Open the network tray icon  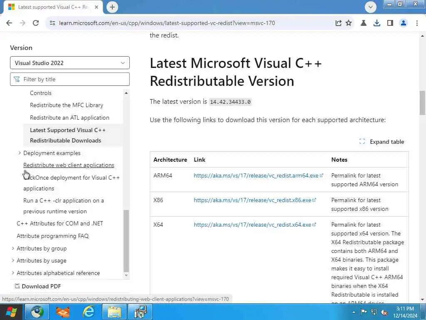point(374,312)
